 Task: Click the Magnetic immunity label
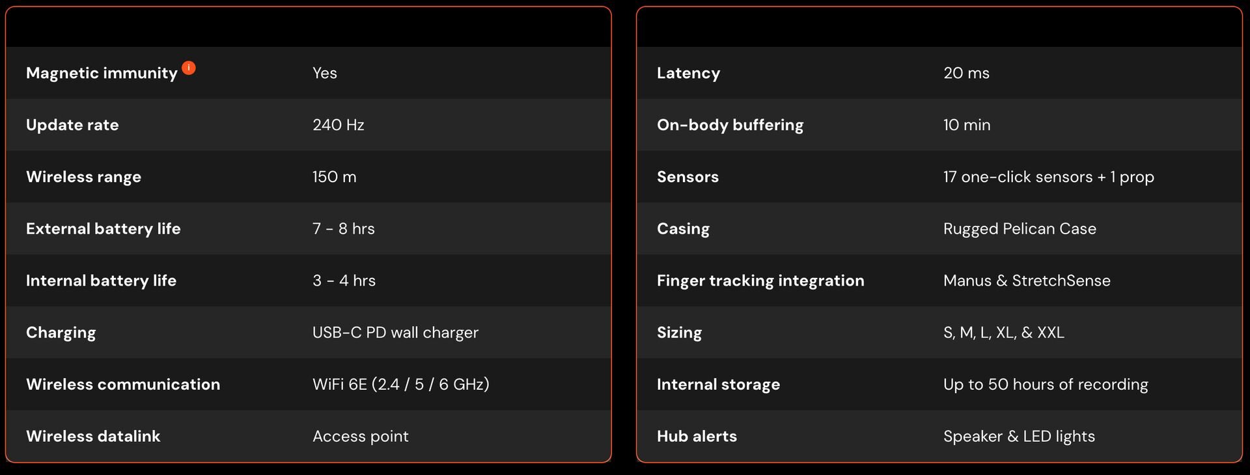(x=102, y=73)
